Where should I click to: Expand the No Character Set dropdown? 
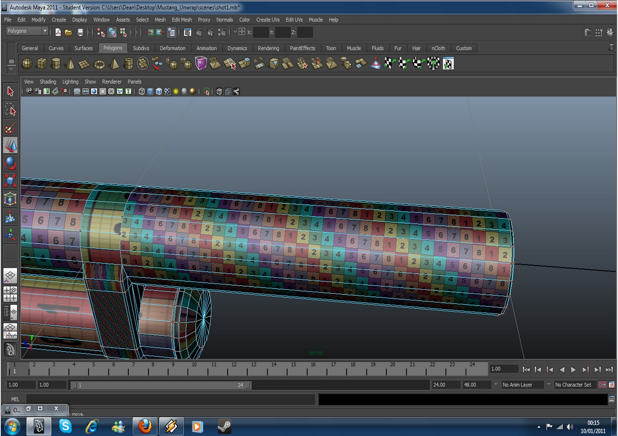(x=548, y=385)
